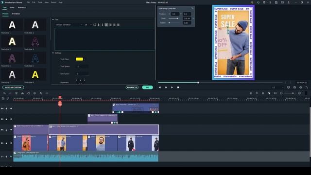The height and width of the screenshot is (175, 311).
Task: Open the save project icon in the title bar
Action: (x=276, y=2)
